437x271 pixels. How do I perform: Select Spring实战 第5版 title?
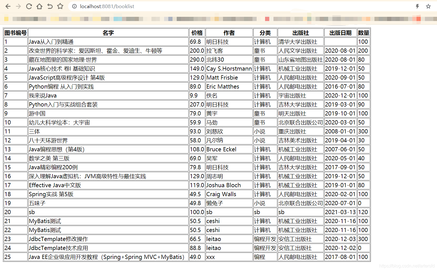click(x=51, y=194)
